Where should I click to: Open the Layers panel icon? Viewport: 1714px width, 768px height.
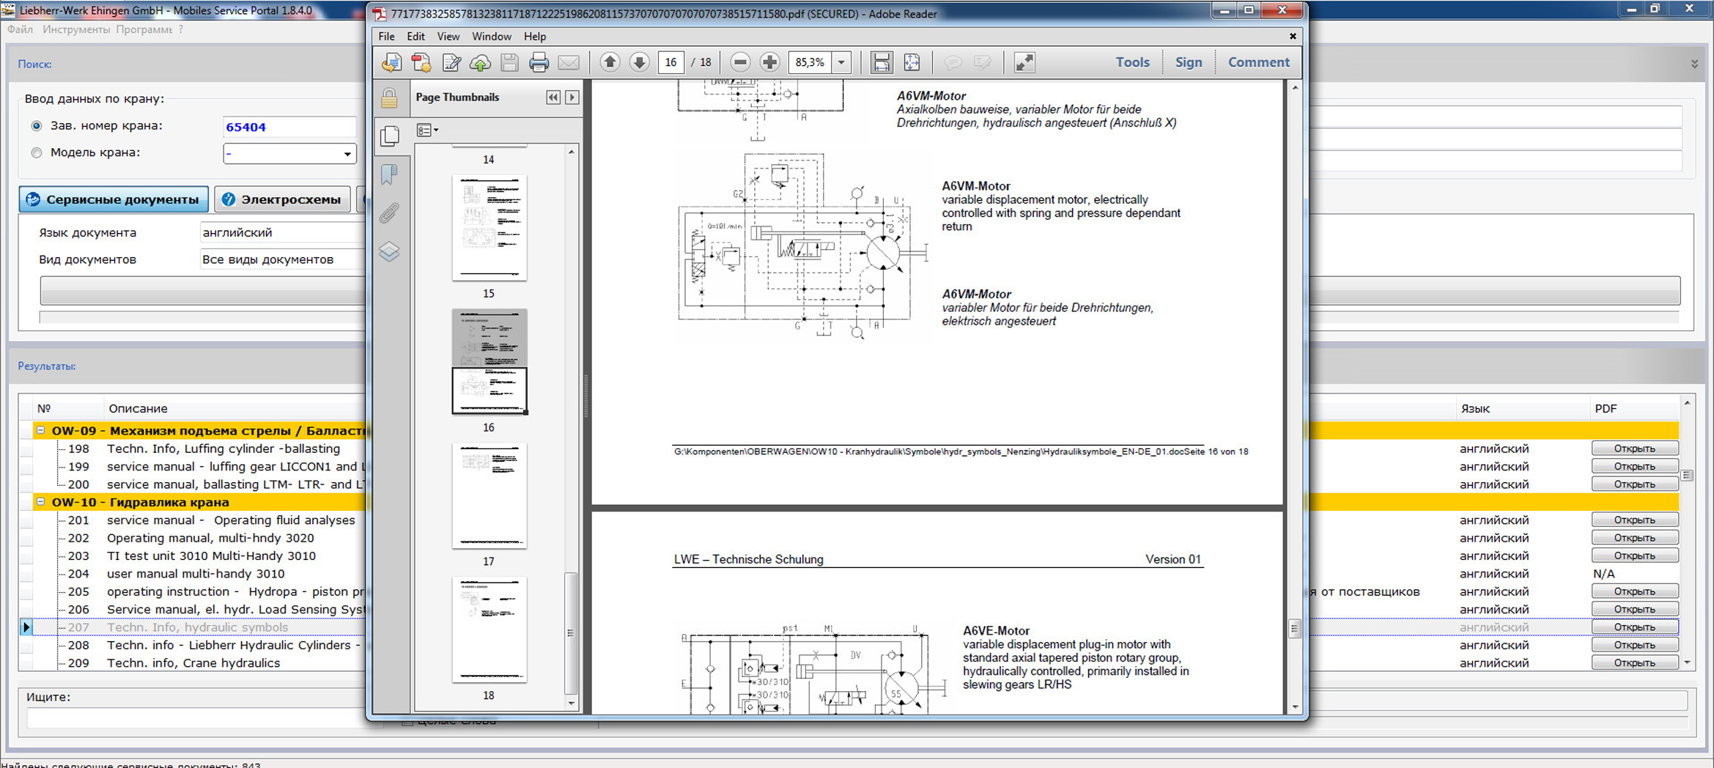[389, 252]
